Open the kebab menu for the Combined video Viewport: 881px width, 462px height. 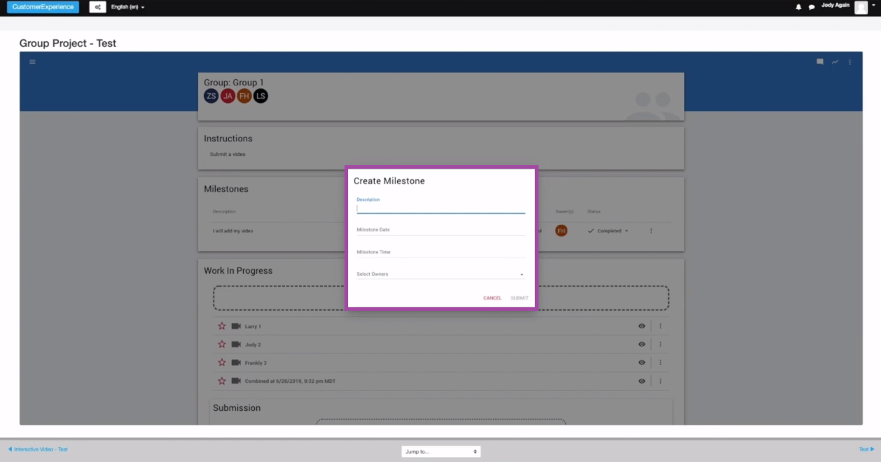tap(660, 381)
